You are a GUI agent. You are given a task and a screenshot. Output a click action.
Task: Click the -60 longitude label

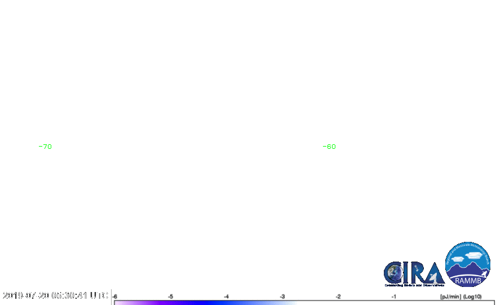point(329,147)
